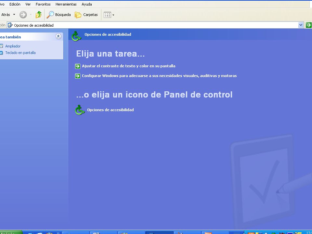Click the grey forward arrow button
The image size is (312, 234).
23,15
